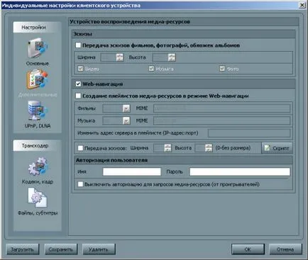The height and width of the screenshot is (260, 308).
Task: Click the Отмена button
Action: pyautogui.click(x=285, y=249)
